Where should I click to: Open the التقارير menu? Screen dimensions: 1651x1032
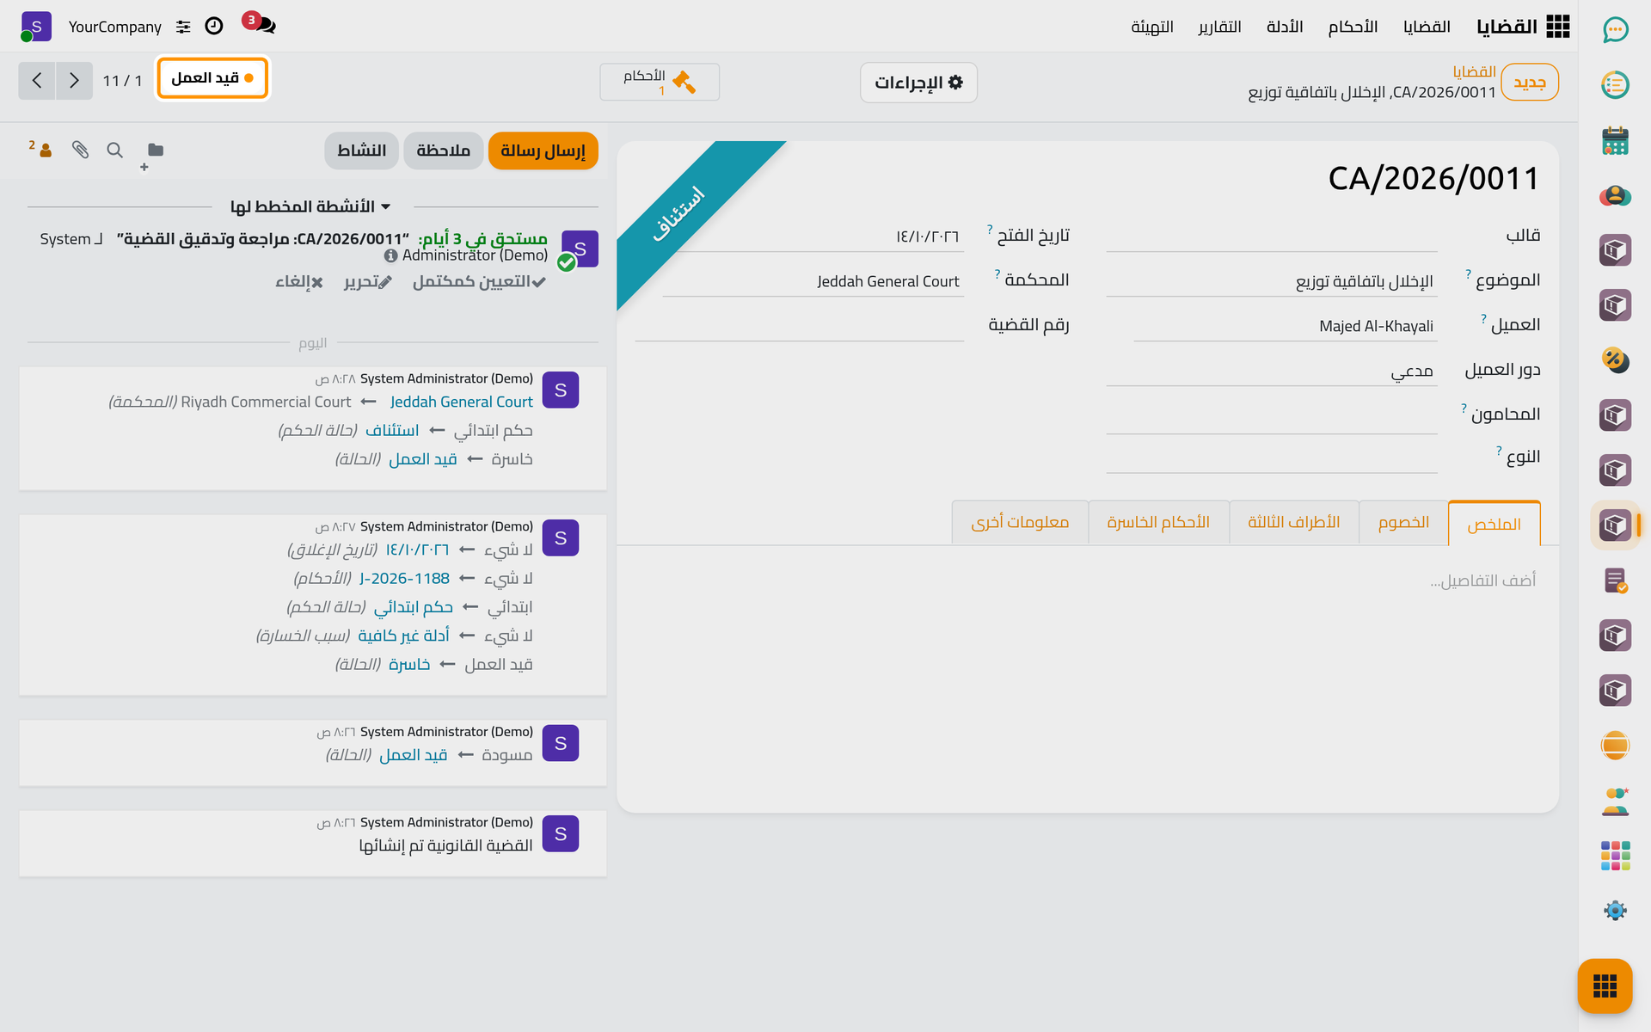pos(1219,27)
